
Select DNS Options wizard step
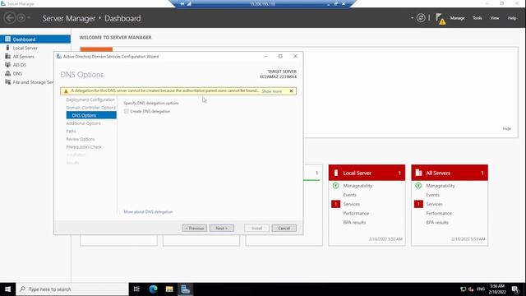click(x=91, y=115)
